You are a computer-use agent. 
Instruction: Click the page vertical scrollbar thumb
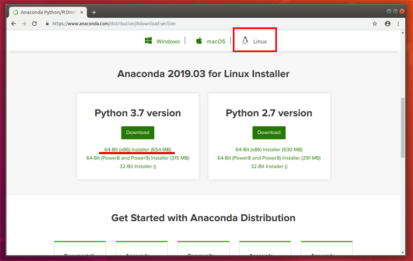pyautogui.click(x=403, y=128)
